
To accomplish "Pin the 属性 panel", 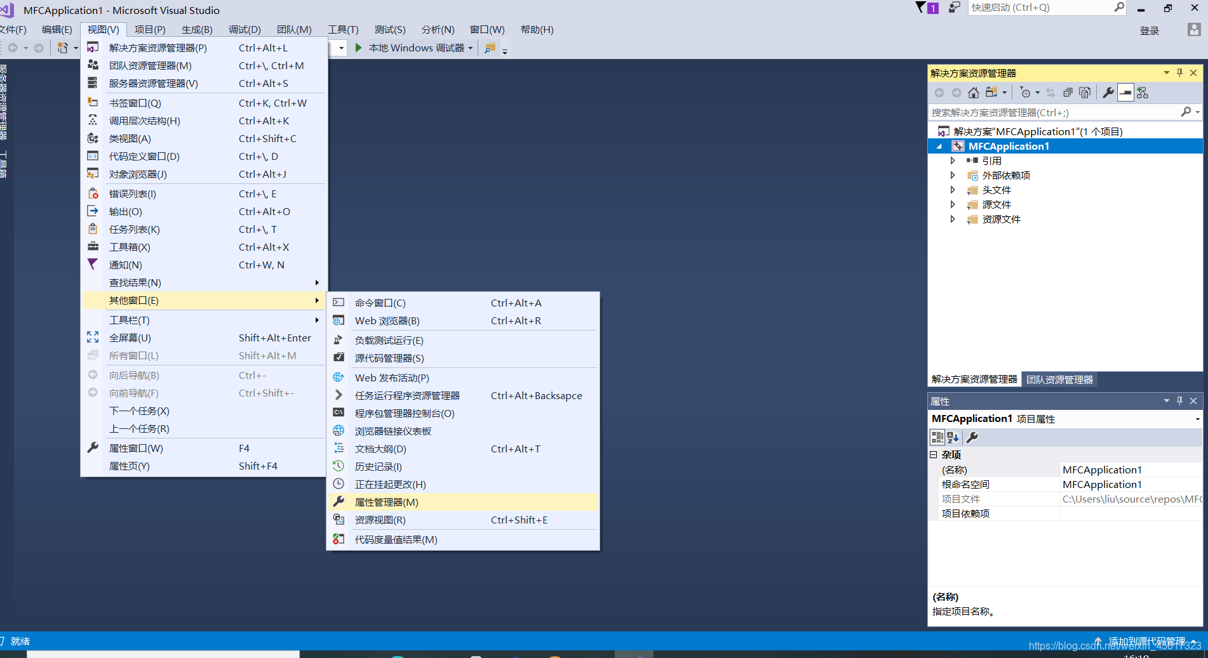I will (1180, 401).
